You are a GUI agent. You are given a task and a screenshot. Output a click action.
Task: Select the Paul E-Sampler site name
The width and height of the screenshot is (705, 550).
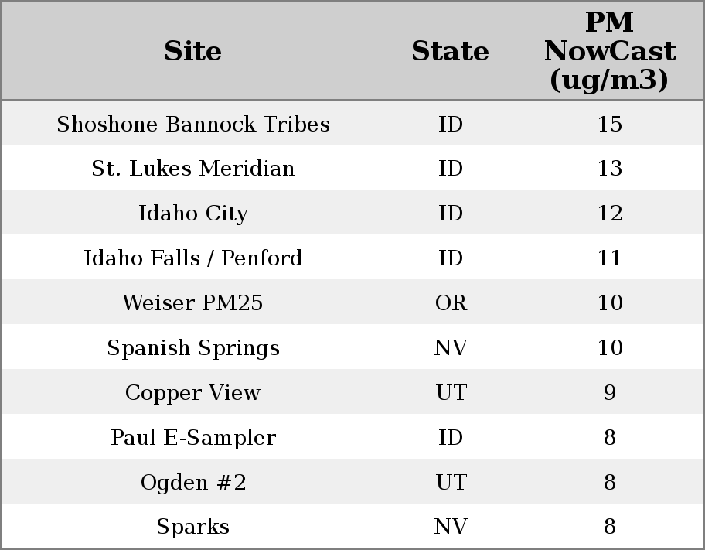click(x=193, y=438)
